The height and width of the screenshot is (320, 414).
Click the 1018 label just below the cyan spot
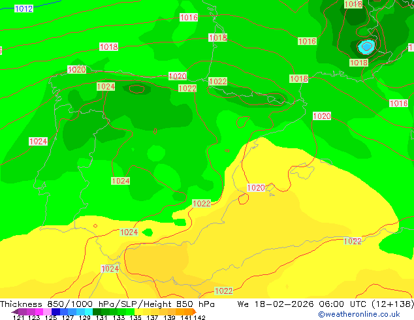tap(358, 63)
